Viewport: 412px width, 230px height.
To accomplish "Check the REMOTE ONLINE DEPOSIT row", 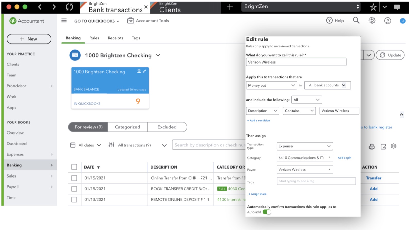I will tap(74, 199).
